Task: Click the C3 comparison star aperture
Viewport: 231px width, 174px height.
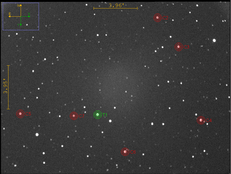Action: coord(178,47)
